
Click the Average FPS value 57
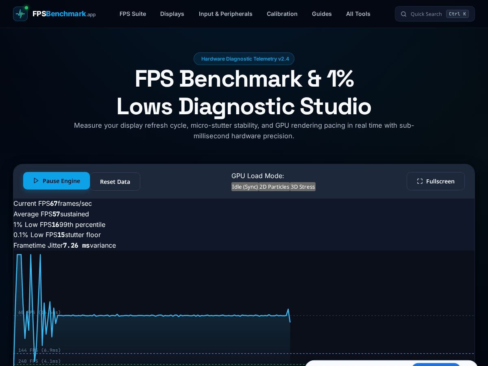point(56,214)
